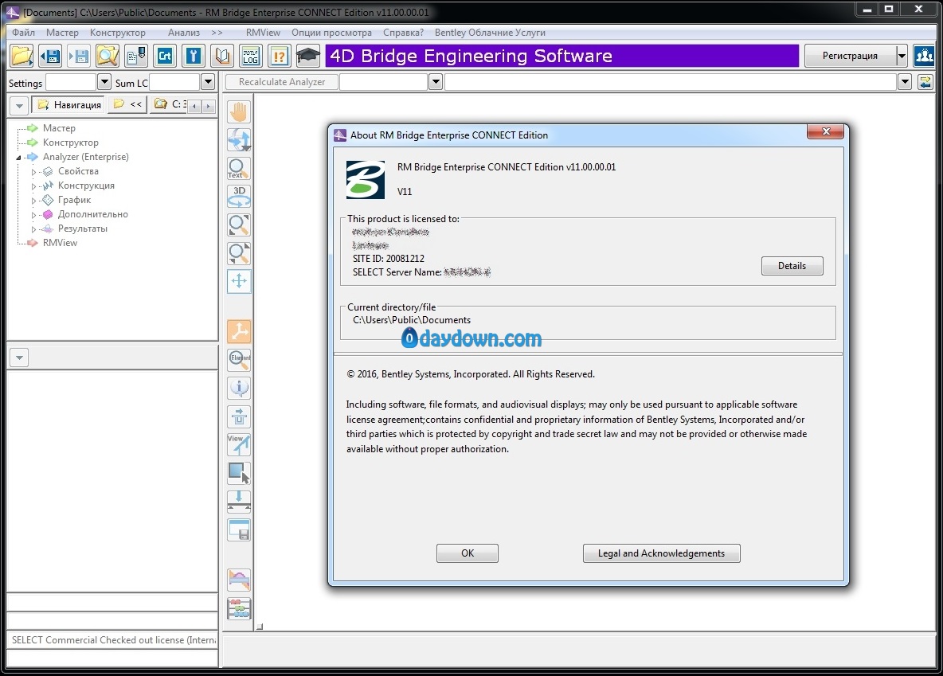The width and height of the screenshot is (943, 676).
Task: Click the diagram curve tool icon
Action: coord(240,580)
